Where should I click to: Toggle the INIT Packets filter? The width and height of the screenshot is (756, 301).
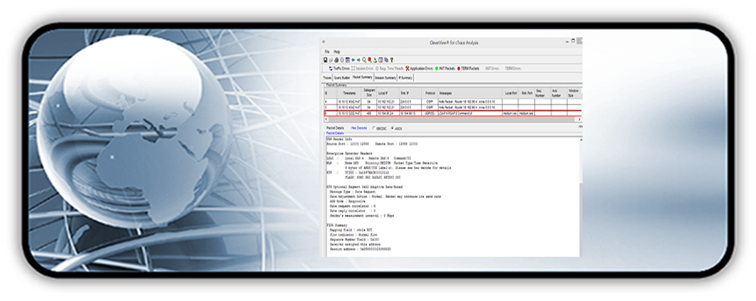pyautogui.click(x=445, y=68)
